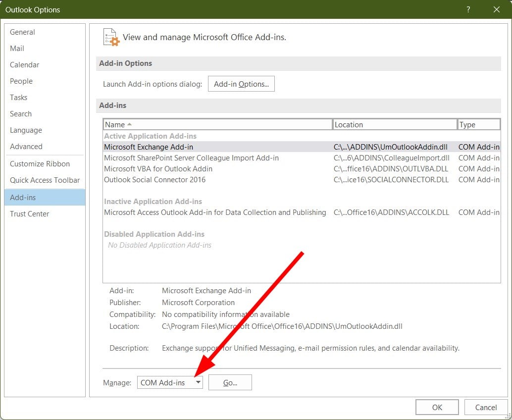Select the Quick Access Toolbar section
Image resolution: width=512 pixels, height=420 pixels.
pos(44,180)
